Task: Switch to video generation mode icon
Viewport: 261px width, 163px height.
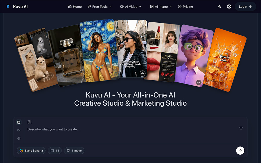Action: coord(19,130)
